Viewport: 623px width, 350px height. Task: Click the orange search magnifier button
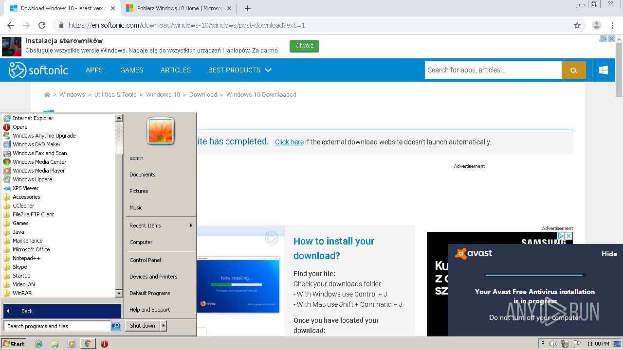574,70
